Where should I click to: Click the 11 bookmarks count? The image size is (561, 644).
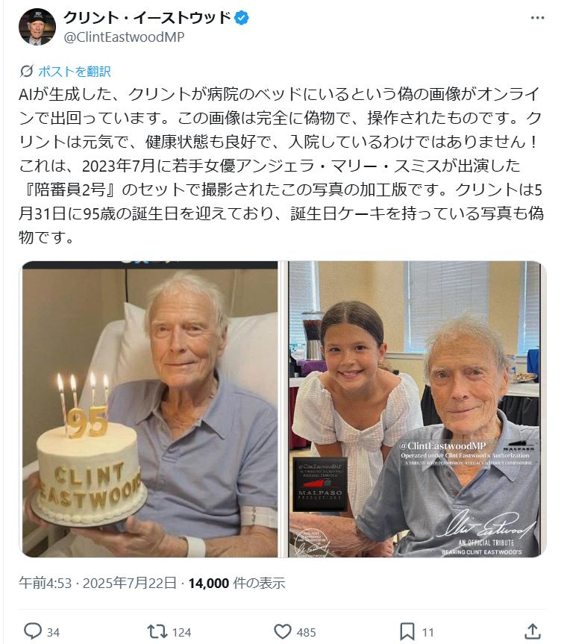(428, 632)
